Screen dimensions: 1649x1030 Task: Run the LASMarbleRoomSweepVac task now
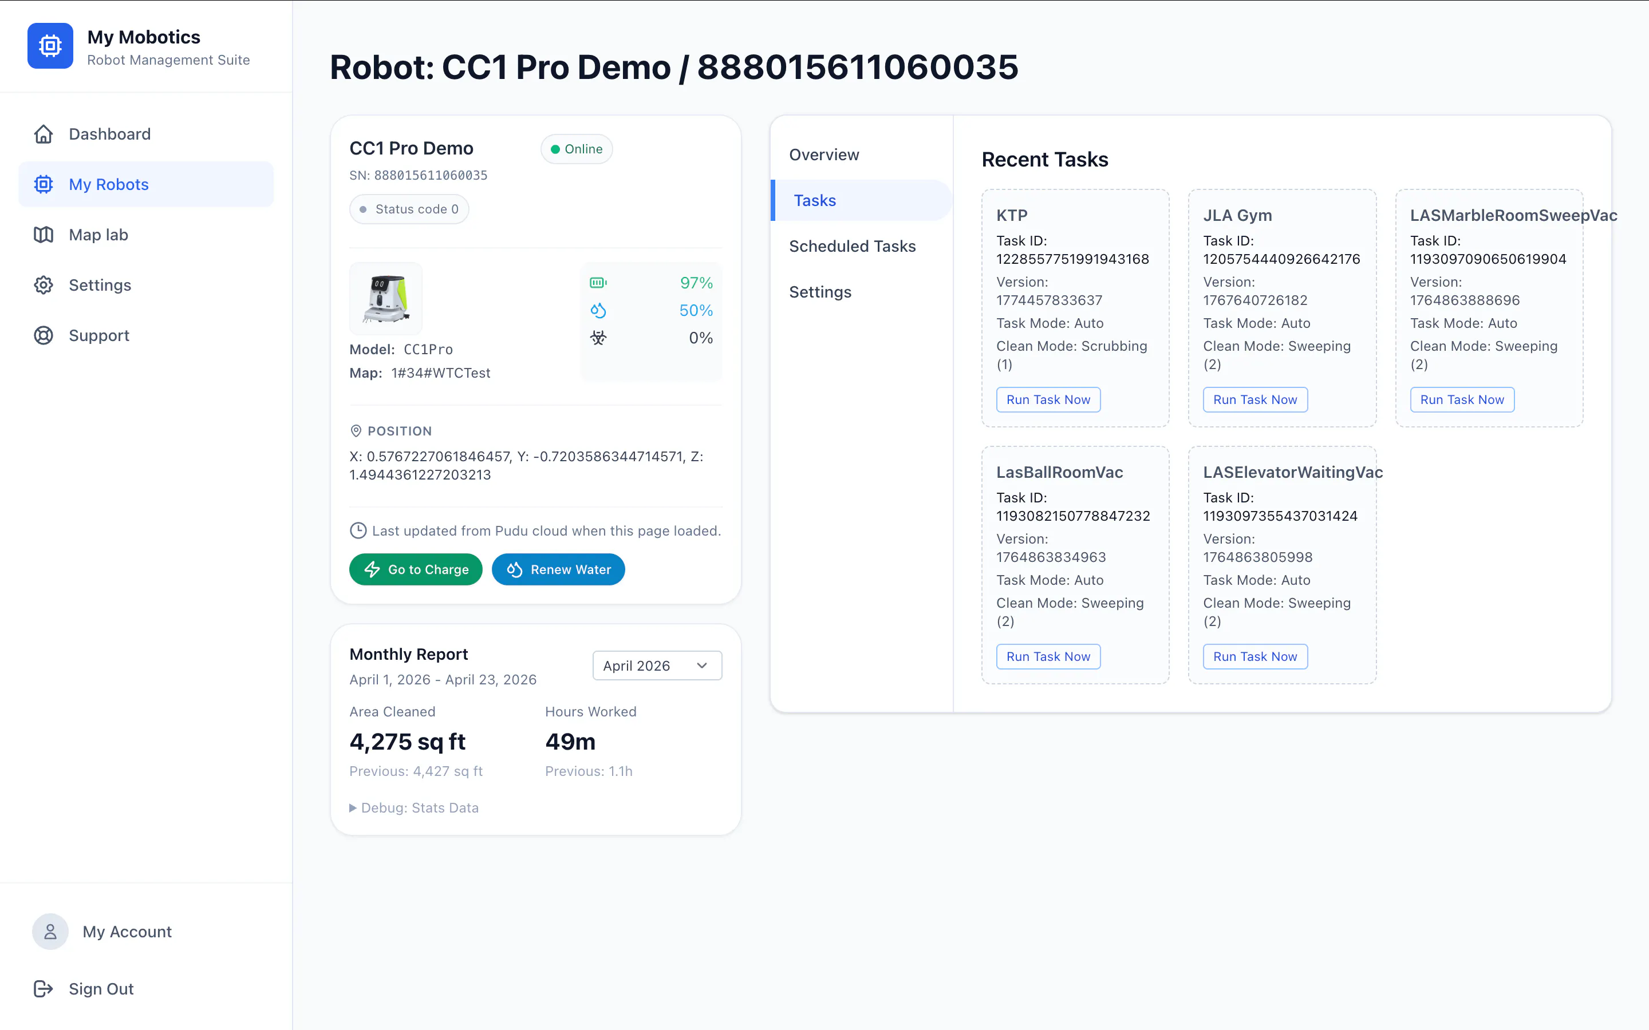coord(1462,400)
